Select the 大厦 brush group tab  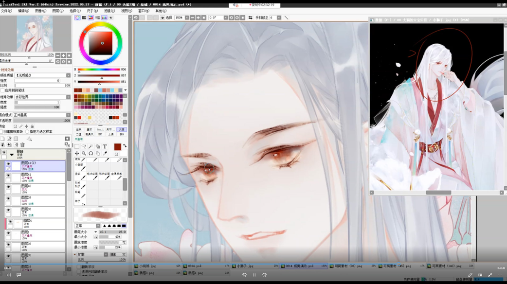pos(122,129)
